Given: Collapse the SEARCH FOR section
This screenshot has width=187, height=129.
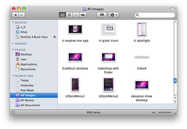Looking at the screenshot, I should pyautogui.click(x=13, y=76).
